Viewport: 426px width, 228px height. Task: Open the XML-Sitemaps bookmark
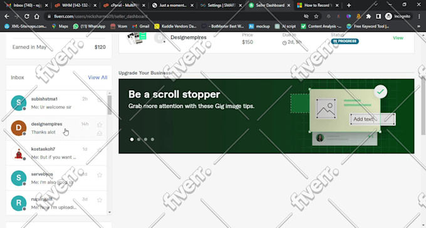point(25,26)
